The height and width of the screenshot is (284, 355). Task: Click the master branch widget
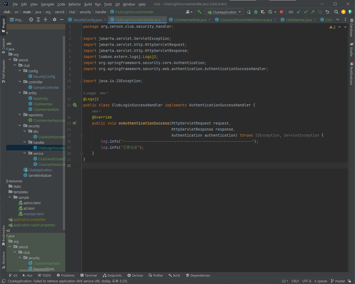pos(338,281)
